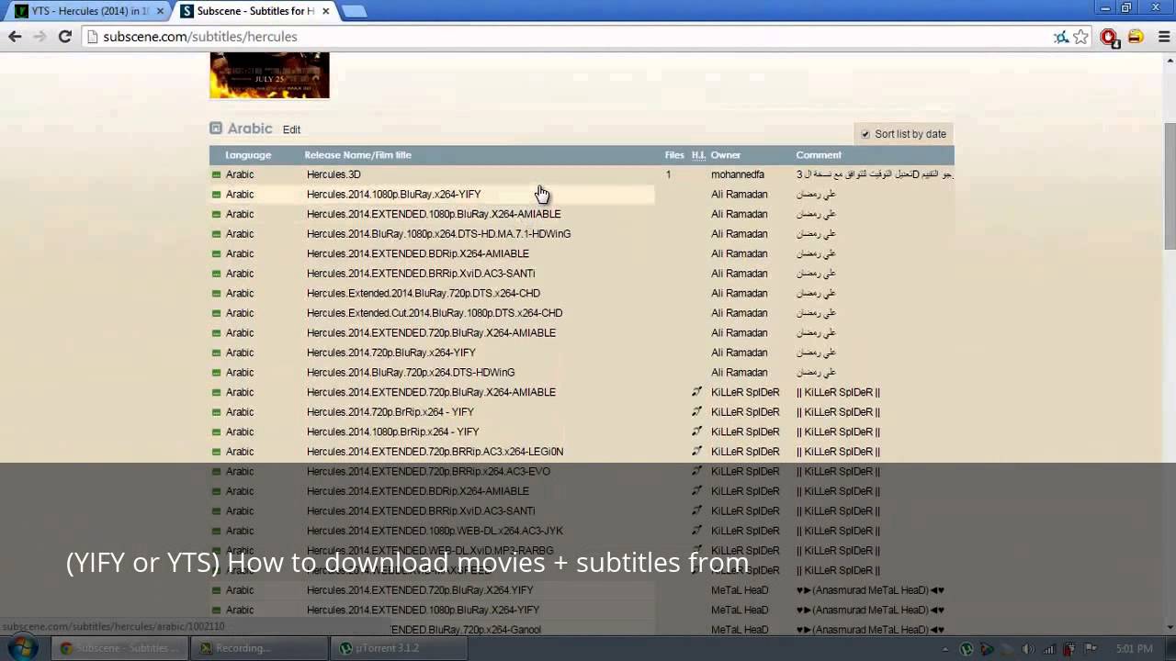Click the Chrome Subscene taskbar button
Image resolution: width=1176 pixels, height=661 pixels.
click(118, 648)
